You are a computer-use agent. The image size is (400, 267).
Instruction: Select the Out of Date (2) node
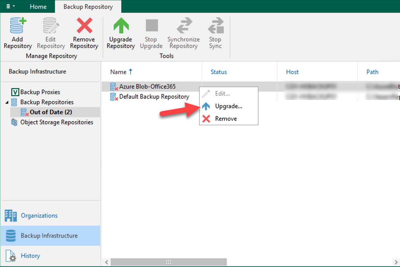(51, 112)
